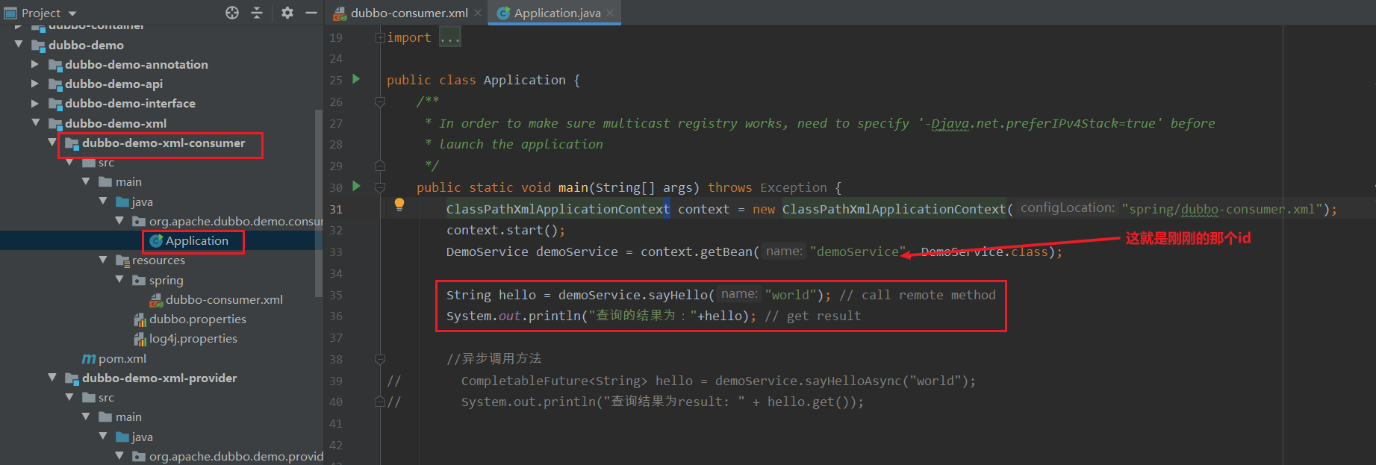Click the dubbo-demo folder icon
The height and width of the screenshot is (465, 1376).
click(x=39, y=46)
